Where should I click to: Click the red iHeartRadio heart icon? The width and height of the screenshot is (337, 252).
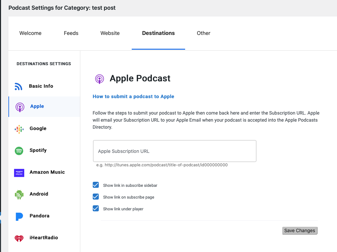point(19,238)
